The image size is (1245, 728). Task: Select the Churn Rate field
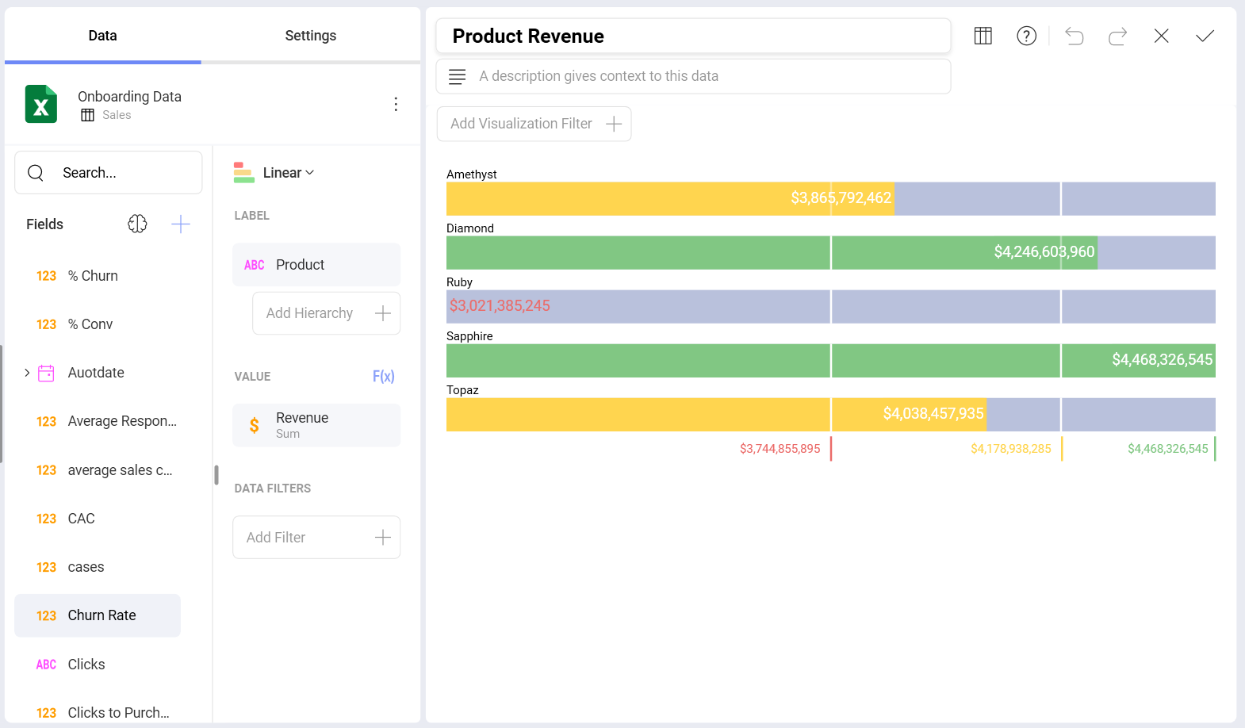[x=98, y=615]
